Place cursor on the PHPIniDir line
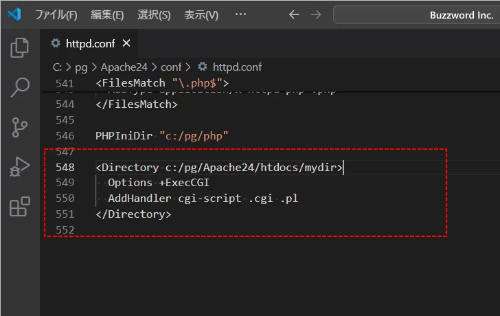Image resolution: width=500 pixels, height=316 pixels. tap(161, 136)
